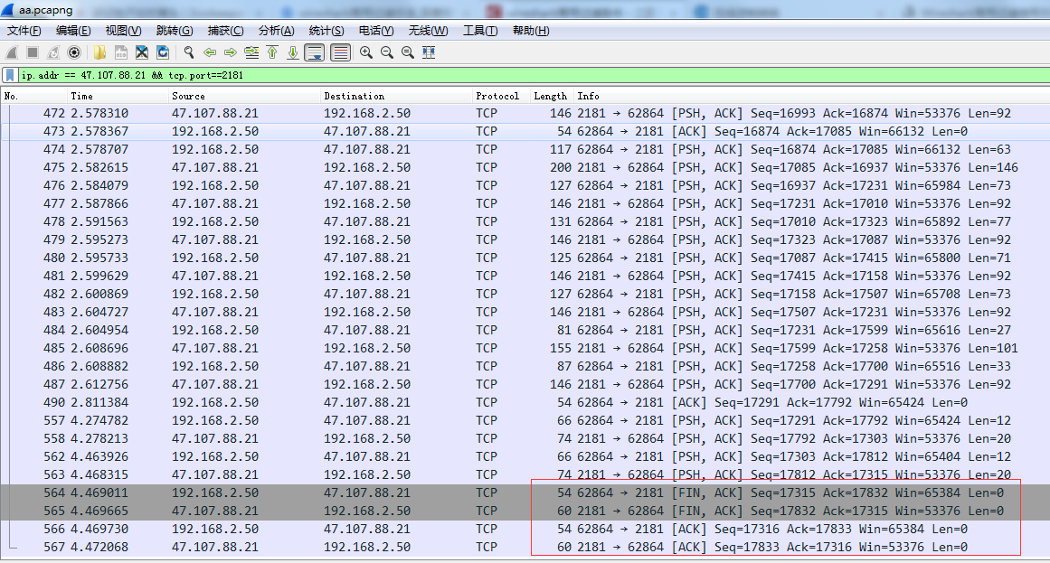Open capture options gear icon
This screenshot has width=1050, height=563.
[x=74, y=52]
